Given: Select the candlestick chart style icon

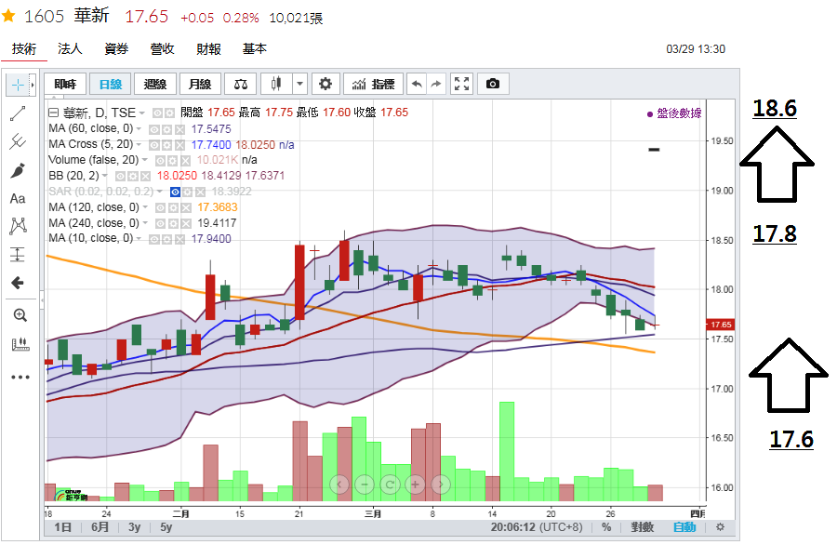Looking at the screenshot, I should tap(276, 84).
